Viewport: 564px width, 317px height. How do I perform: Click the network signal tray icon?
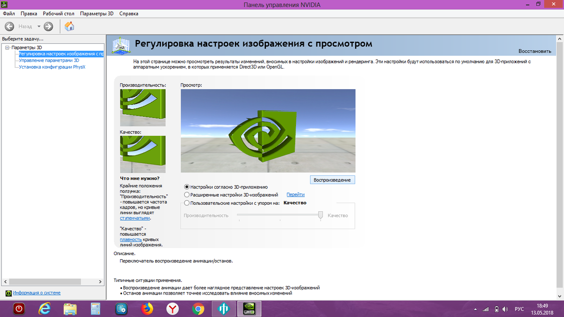coord(486,309)
